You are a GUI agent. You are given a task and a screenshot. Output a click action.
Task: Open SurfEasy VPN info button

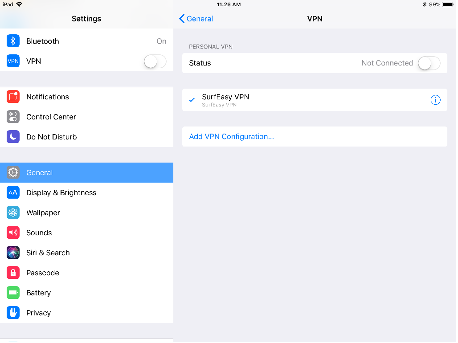click(435, 100)
